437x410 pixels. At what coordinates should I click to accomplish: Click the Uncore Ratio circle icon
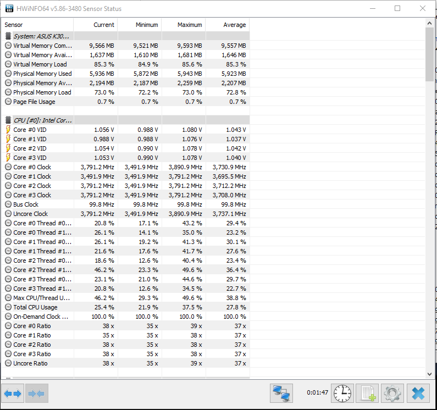point(8,363)
